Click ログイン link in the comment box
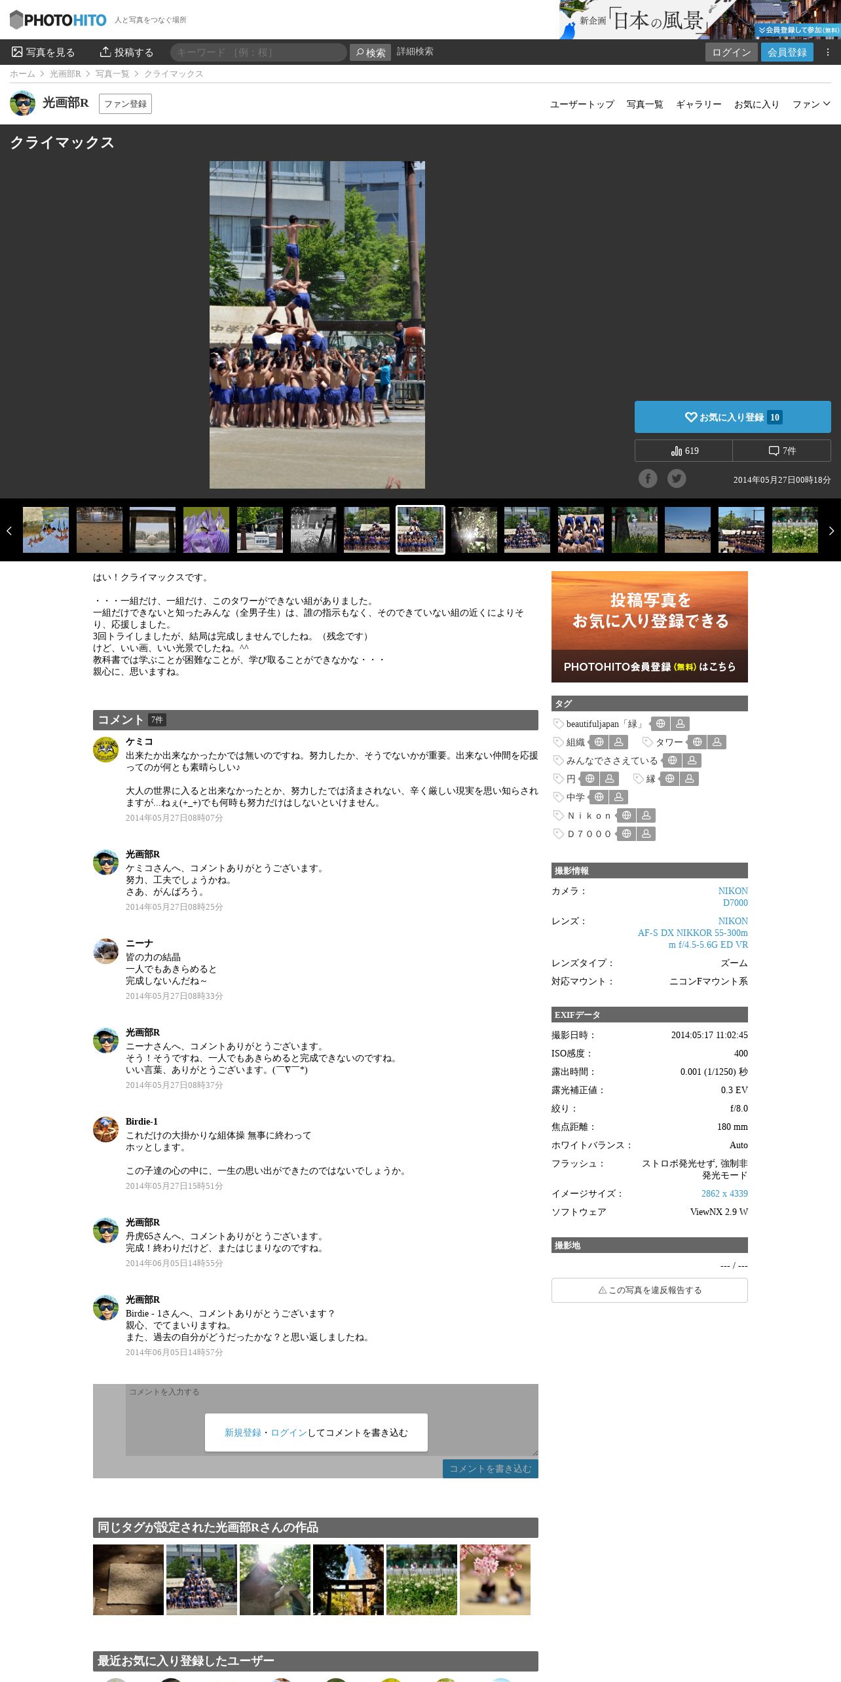 pyautogui.click(x=289, y=1432)
